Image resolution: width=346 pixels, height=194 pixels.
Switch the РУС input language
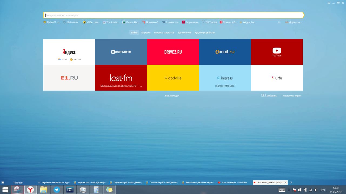point(323,190)
